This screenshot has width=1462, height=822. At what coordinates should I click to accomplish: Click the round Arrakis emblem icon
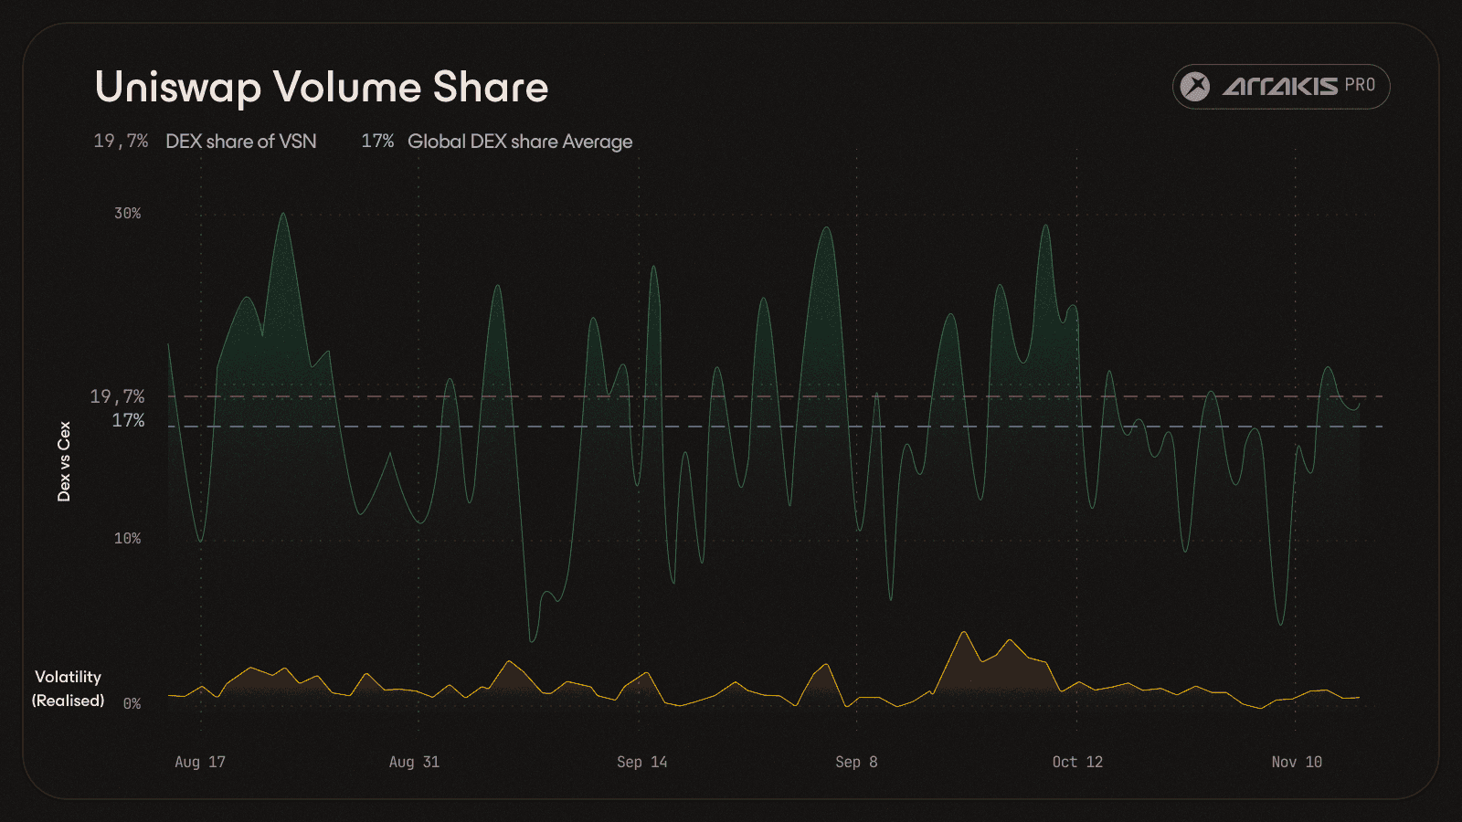tap(1195, 87)
